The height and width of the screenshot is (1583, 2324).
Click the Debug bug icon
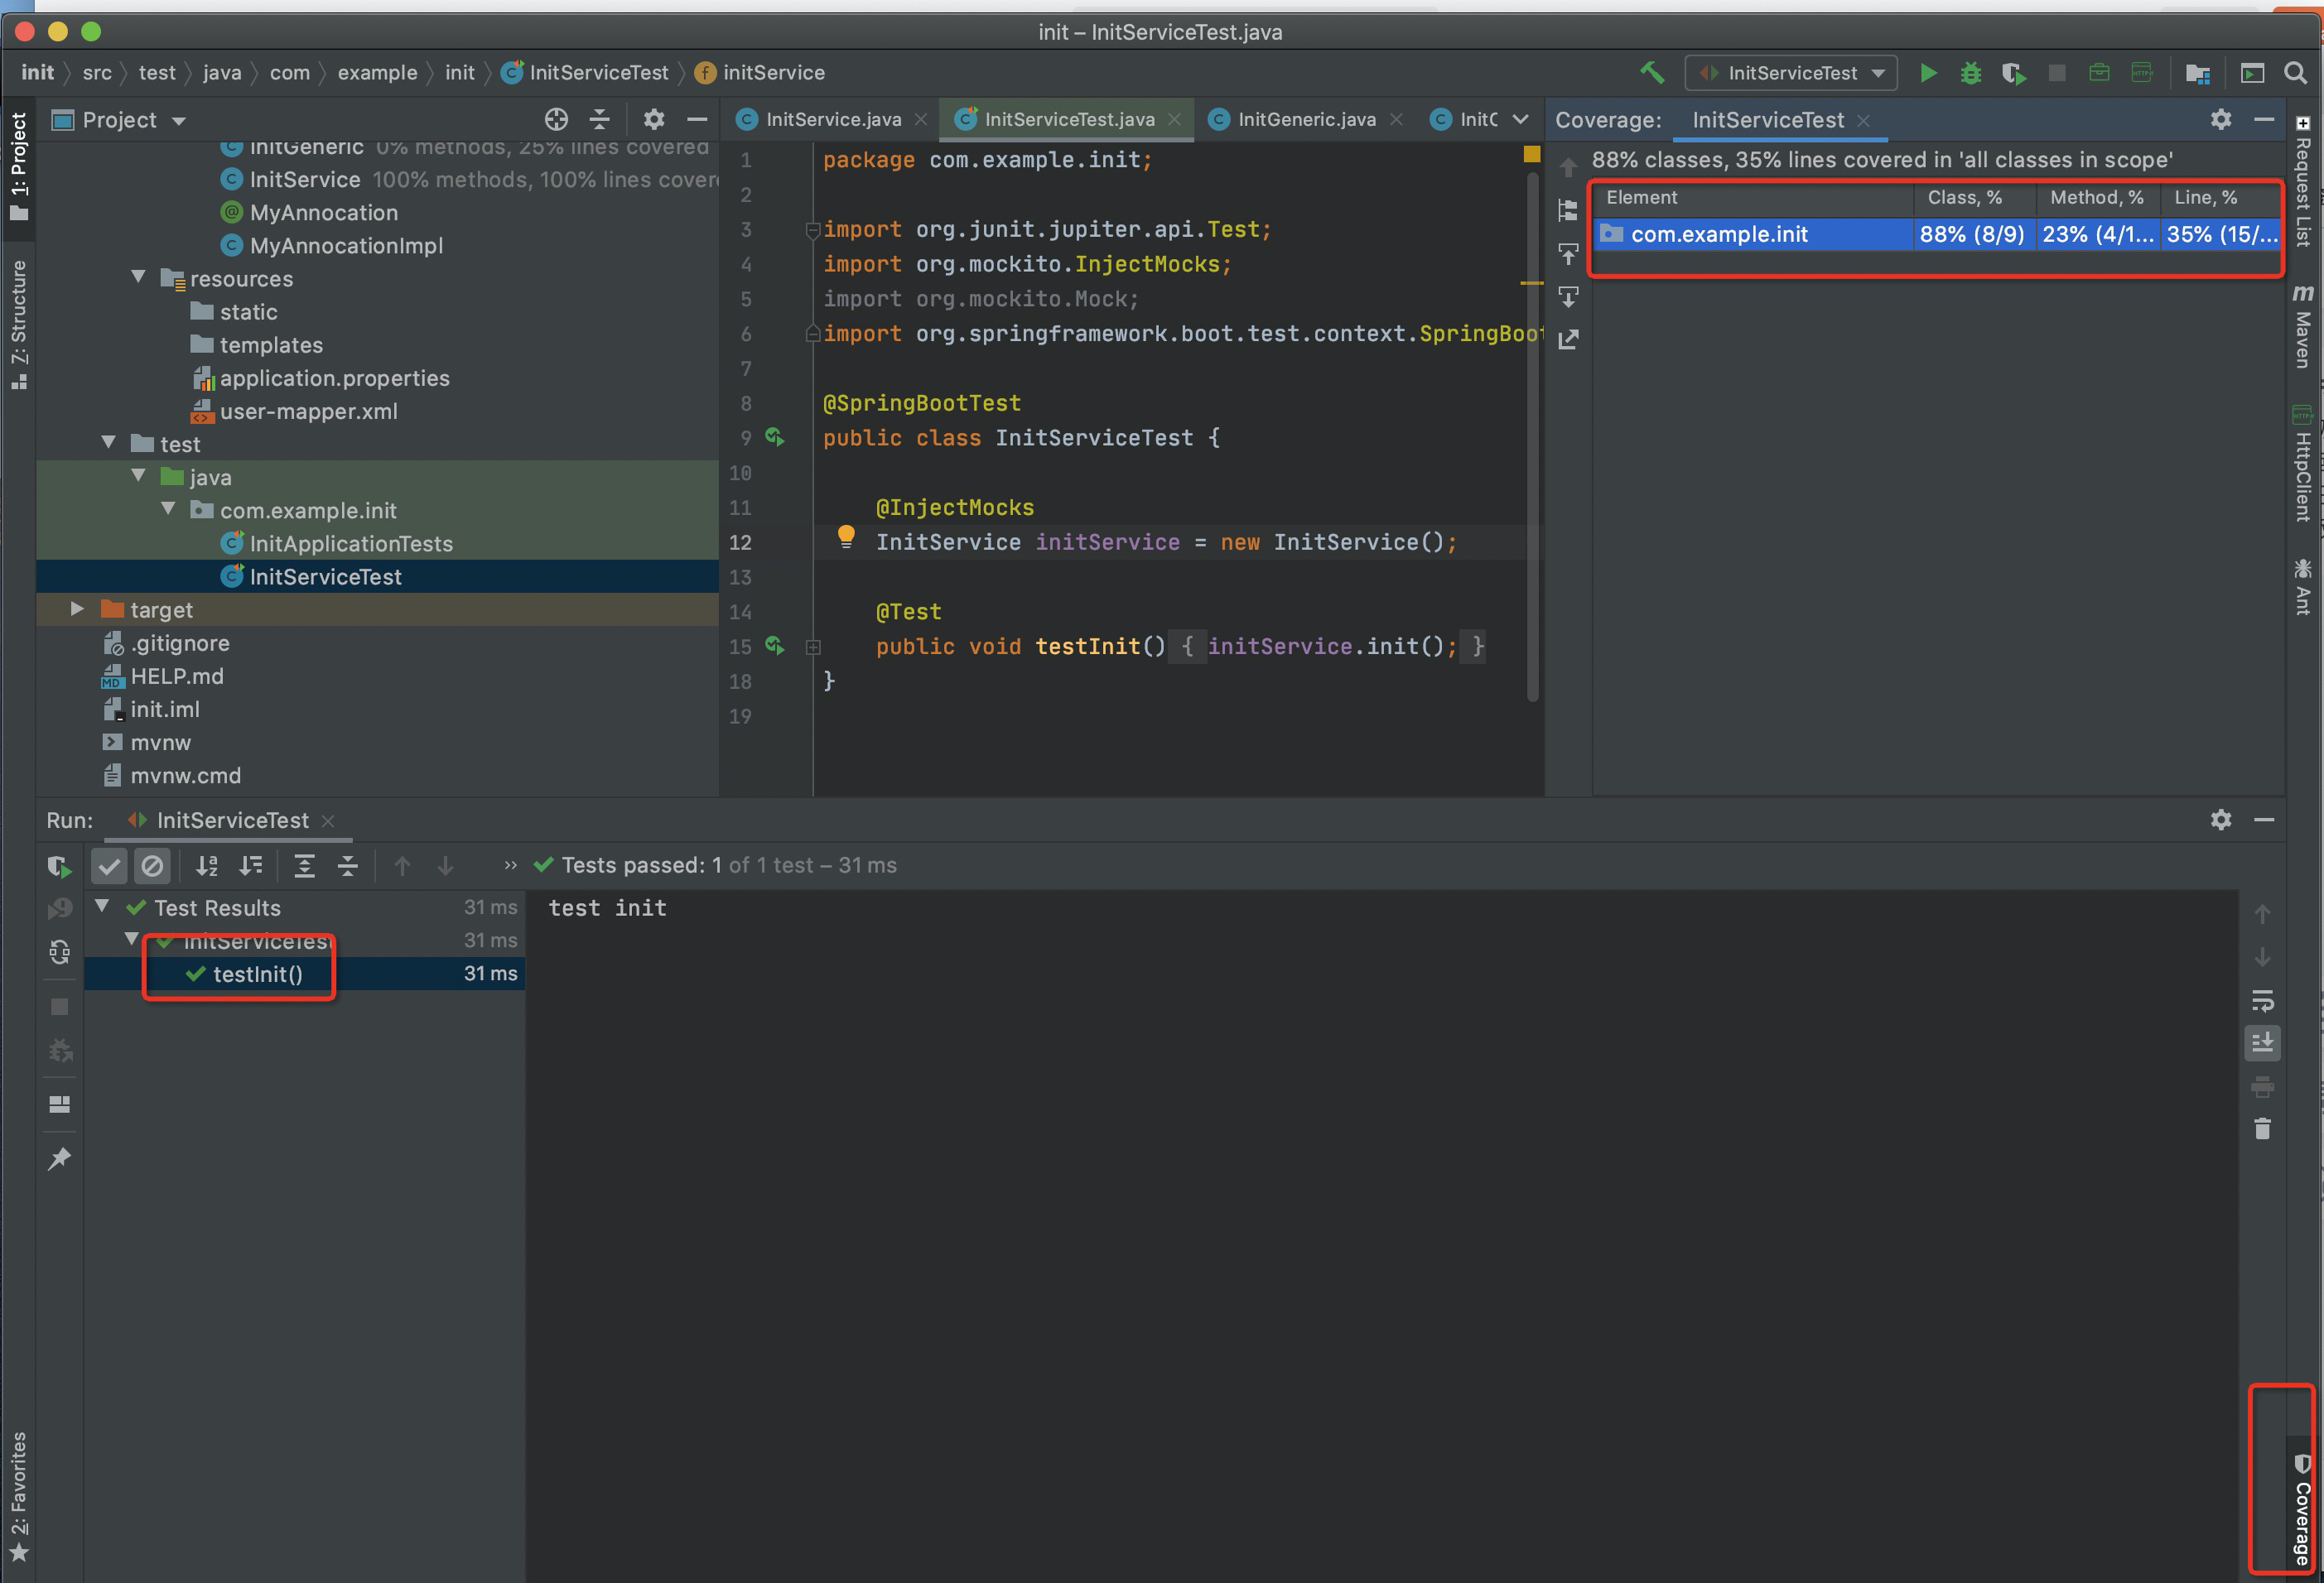pyautogui.click(x=1970, y=73)
